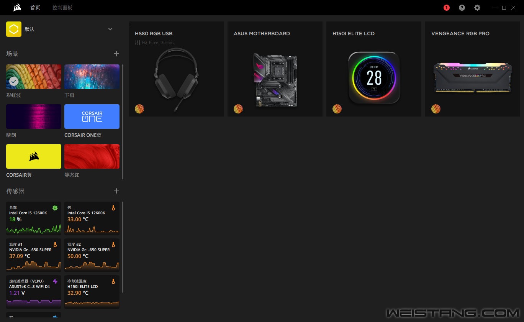Viewport: 524px width, 322px height.
Task: Switch to the 首页 tab
Action: coord(35,8)
